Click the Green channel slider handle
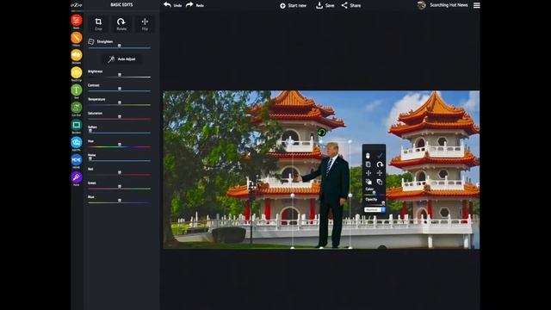This screenshot has width=551, height=310. pos(120,187)
